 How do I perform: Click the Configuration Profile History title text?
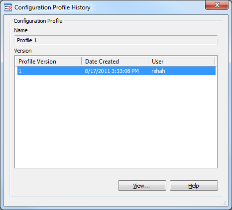52,7
